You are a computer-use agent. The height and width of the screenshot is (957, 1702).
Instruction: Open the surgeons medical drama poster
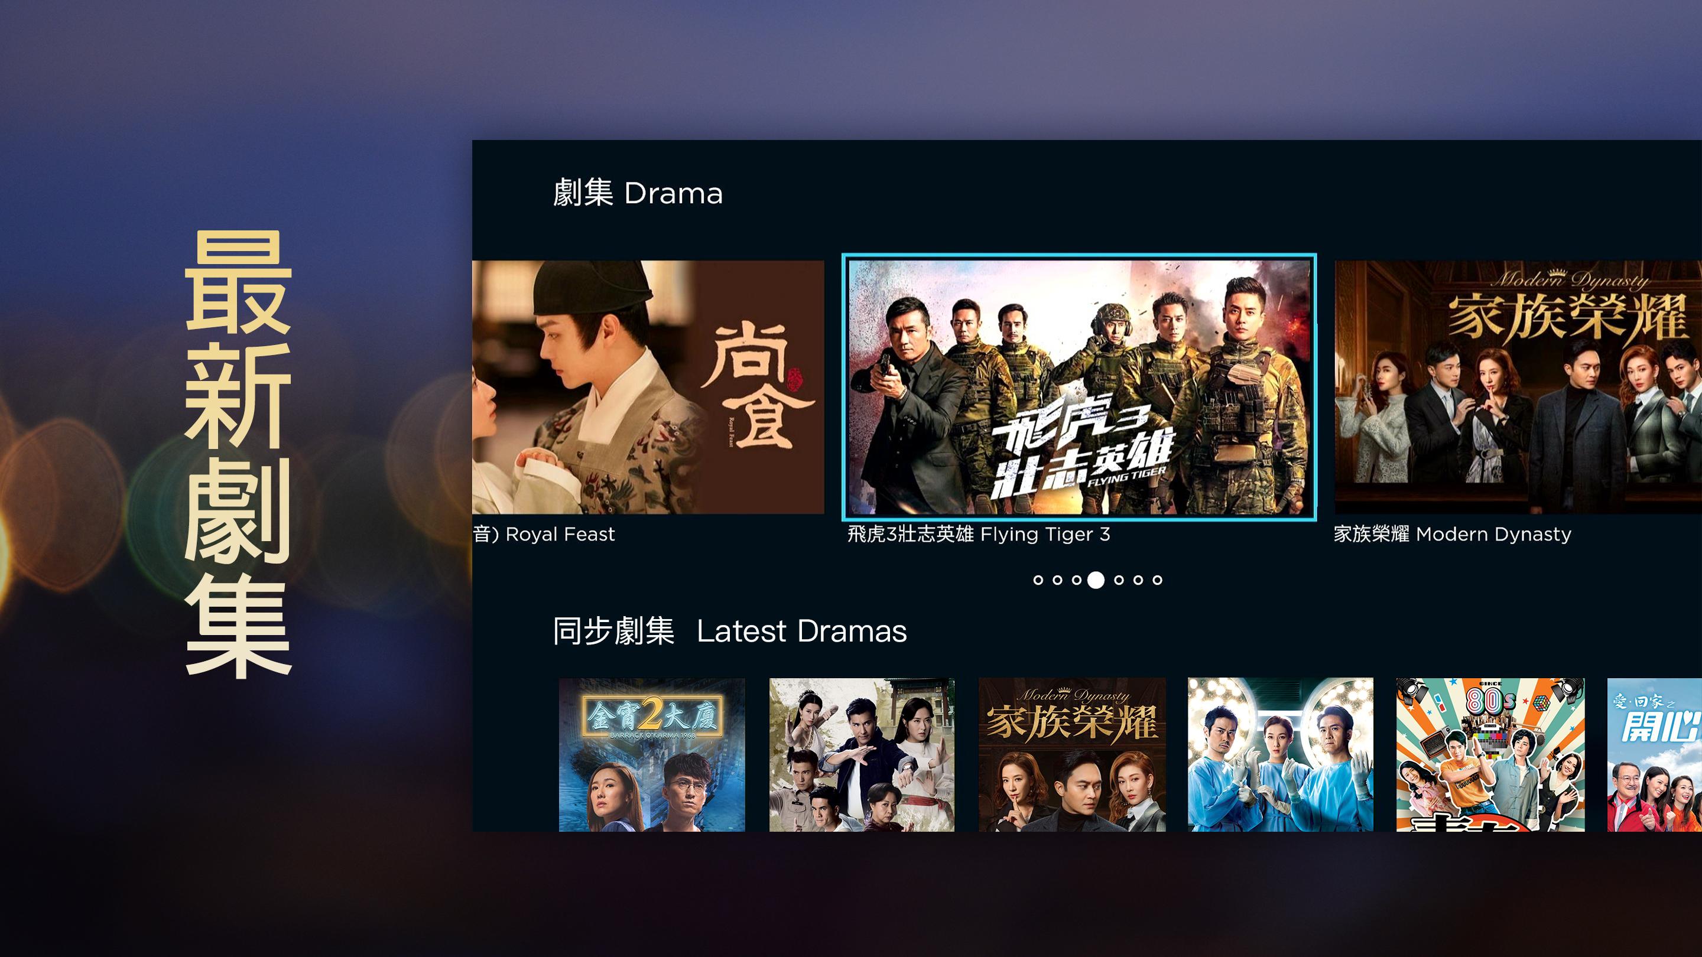1281,754
